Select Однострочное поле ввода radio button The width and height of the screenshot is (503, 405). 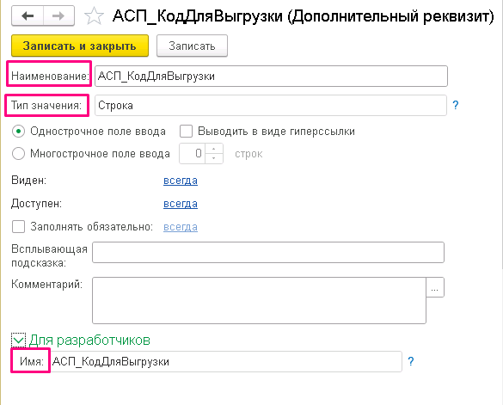point(18,132)
